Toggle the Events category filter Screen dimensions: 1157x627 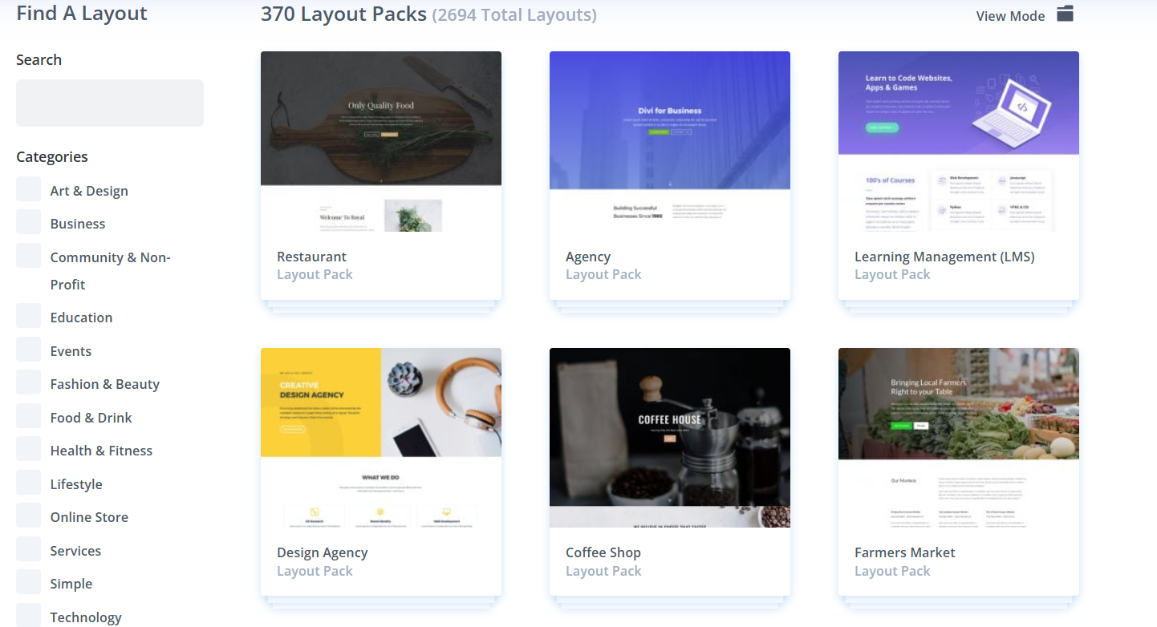click(29, 350)
